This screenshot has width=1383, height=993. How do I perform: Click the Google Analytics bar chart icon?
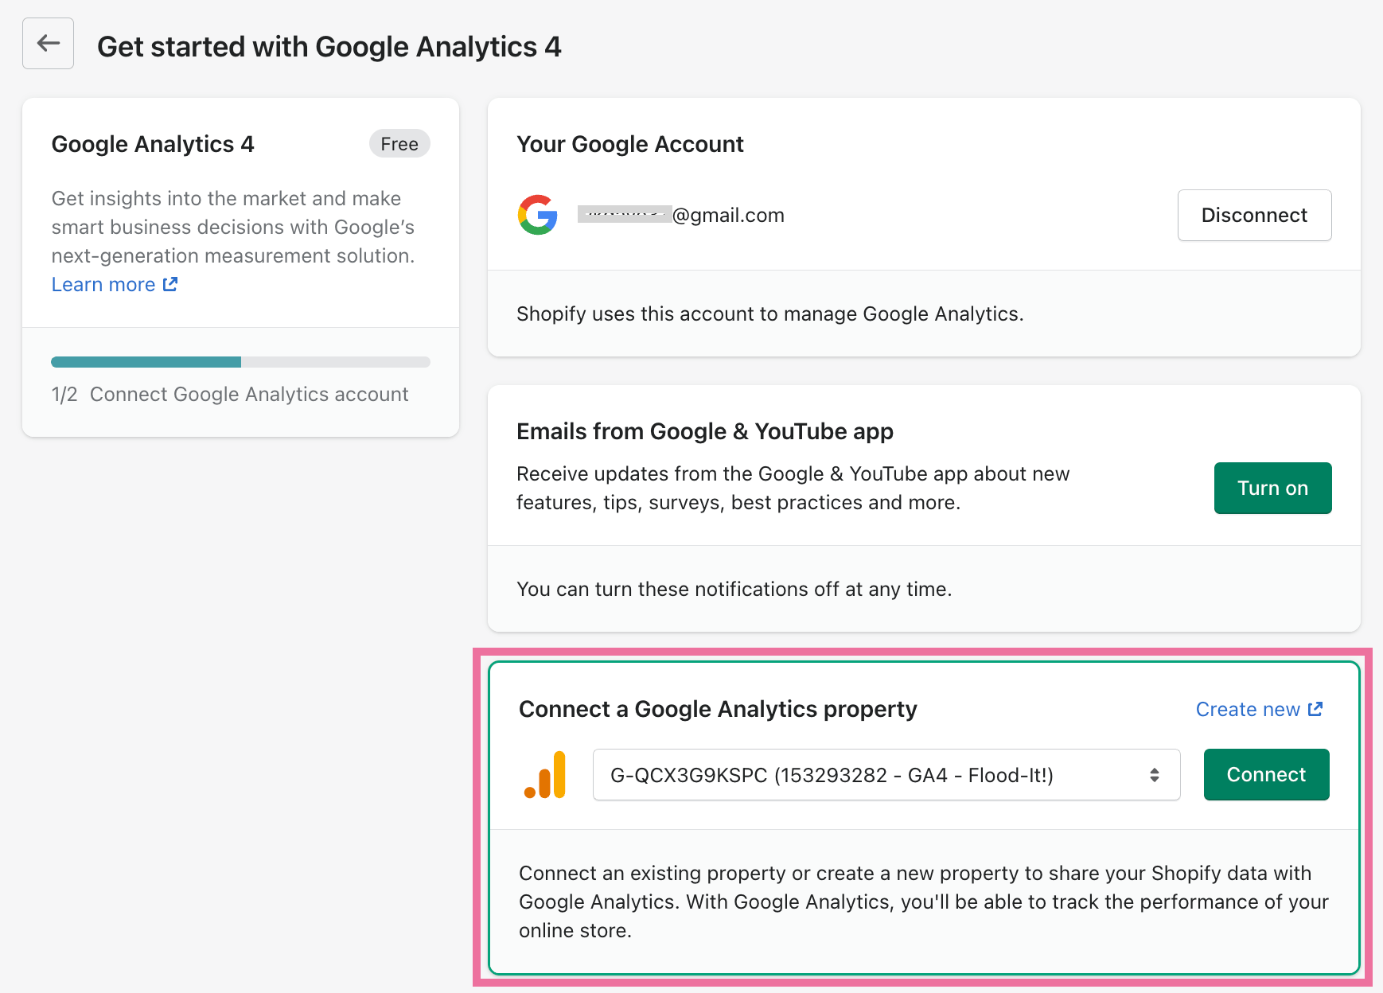(x=545, y=774)
